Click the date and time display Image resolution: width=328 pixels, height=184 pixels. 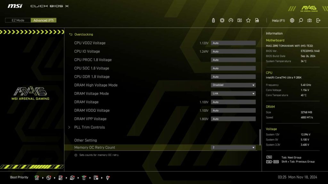tap(297, 177)
